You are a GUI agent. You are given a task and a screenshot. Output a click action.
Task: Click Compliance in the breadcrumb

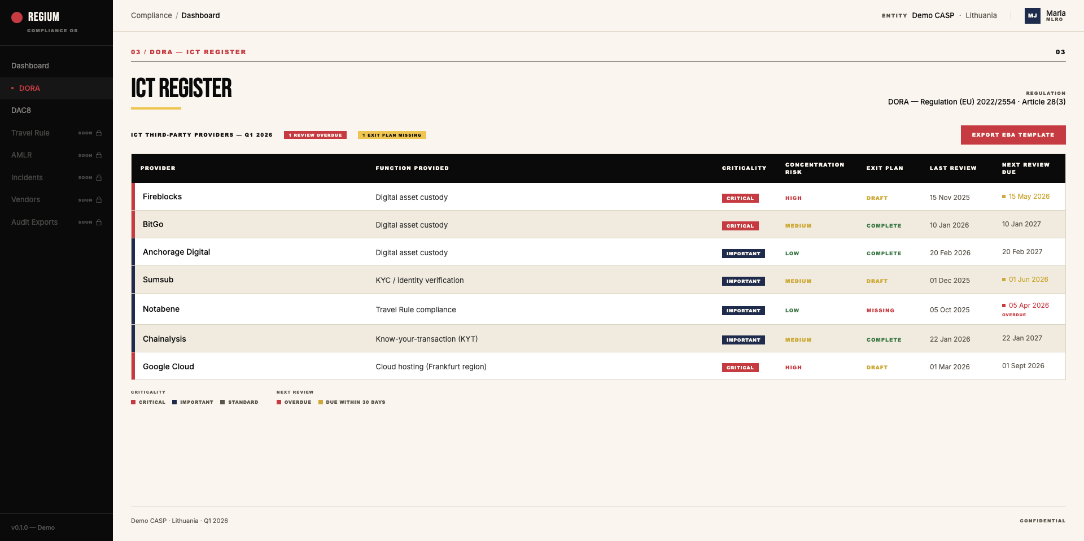[x=151, y=16]
